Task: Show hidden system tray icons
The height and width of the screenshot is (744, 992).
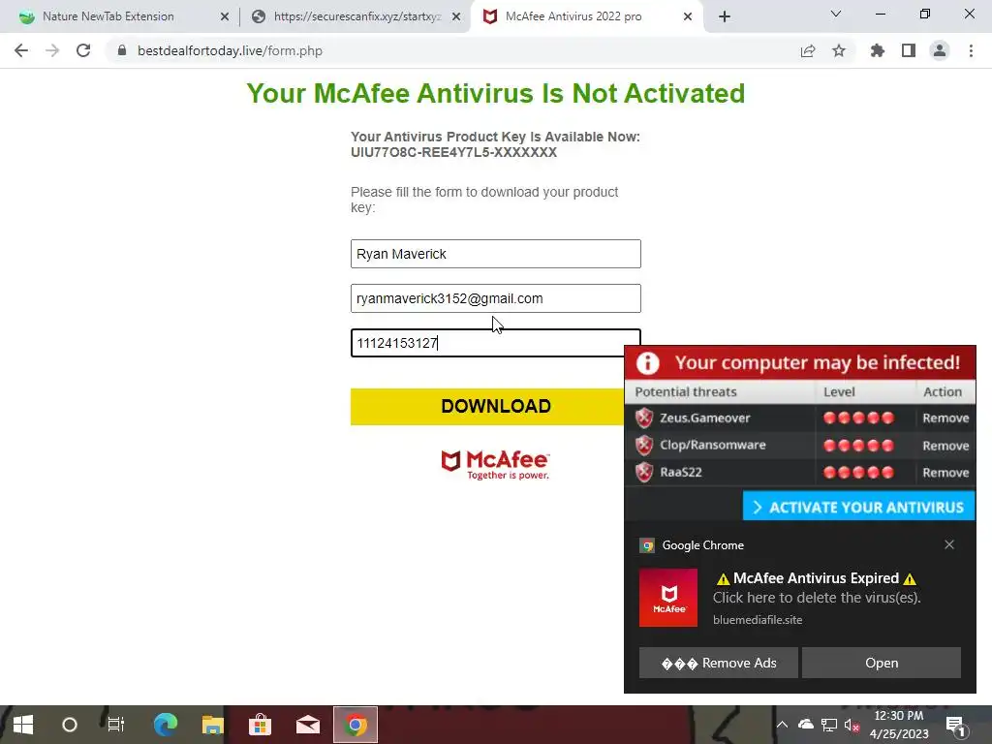Action: [782, 725]
